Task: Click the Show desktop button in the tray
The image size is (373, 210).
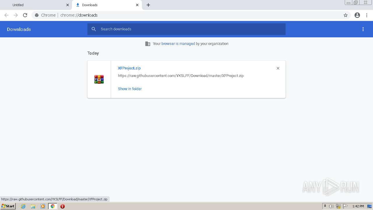Action: pos(370,206)
